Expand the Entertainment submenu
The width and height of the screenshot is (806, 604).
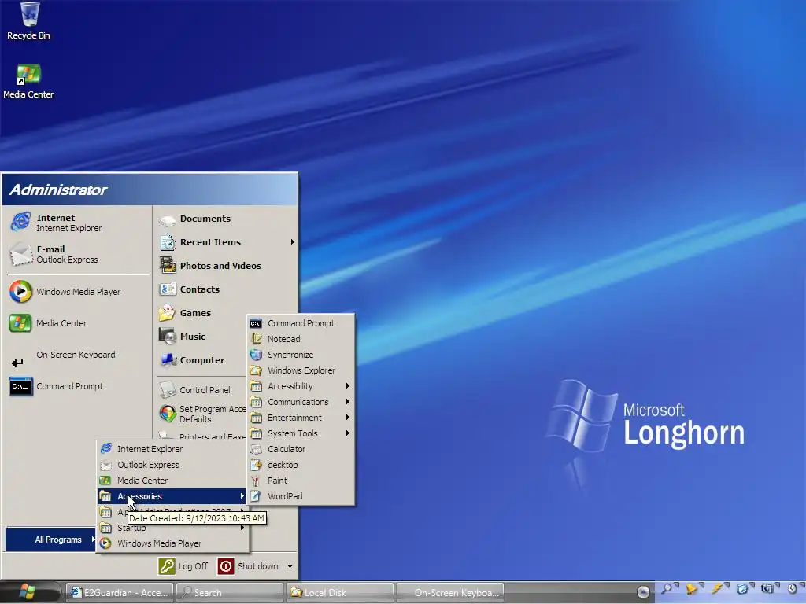pyautogui.click(x=301, y=418)
